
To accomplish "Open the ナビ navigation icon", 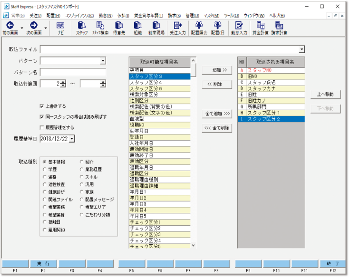I will (60, 26).
